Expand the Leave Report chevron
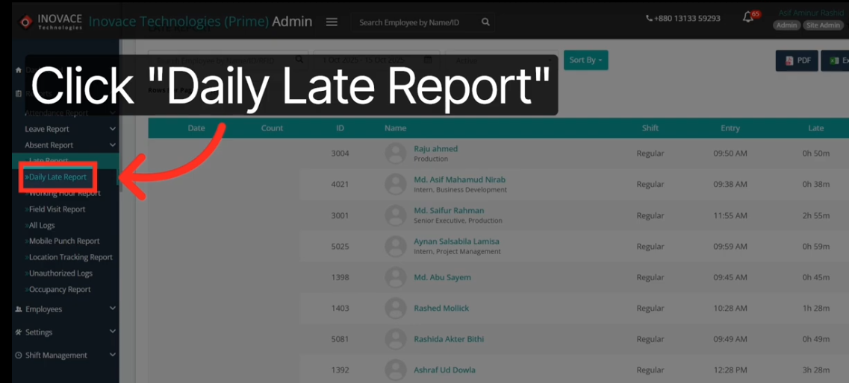849x383 pixels. click(112, 129)
